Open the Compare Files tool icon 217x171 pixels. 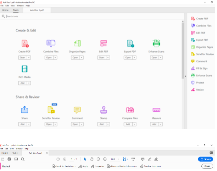(x=130, y=110)
